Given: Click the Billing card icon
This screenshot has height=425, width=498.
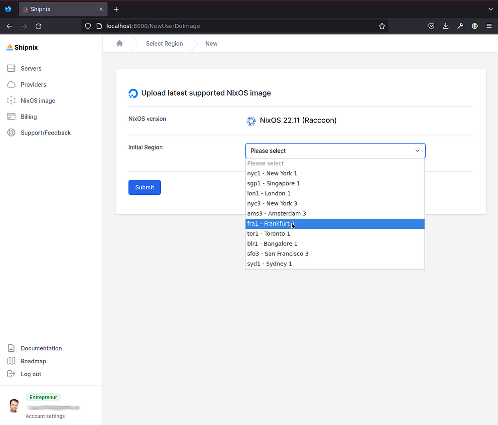Looking at the screenshot, I should 11,117.
